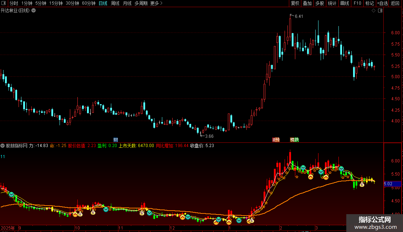Select the 5分钟 period

pos(41,3)
